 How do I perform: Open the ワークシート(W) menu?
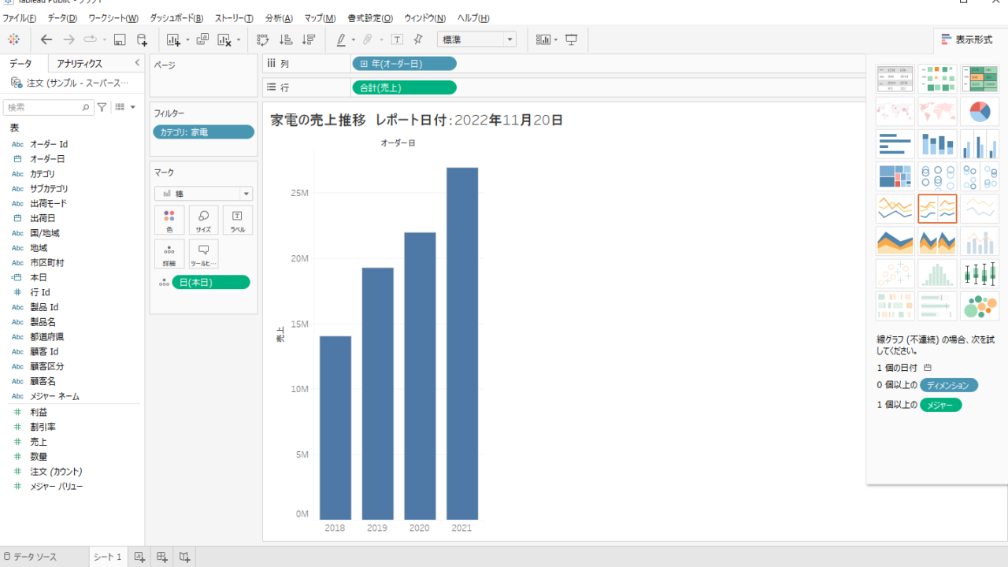tap(113, 18)
